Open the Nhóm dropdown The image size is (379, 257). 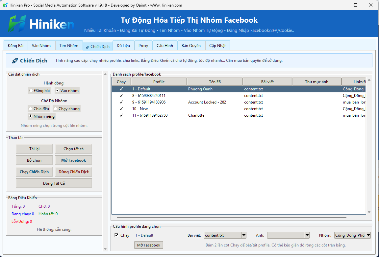[368, 235]
